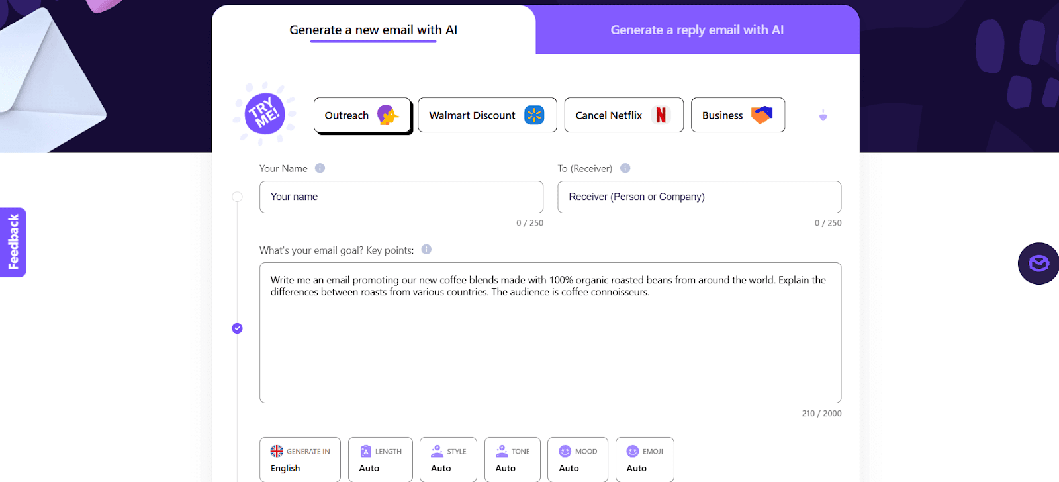Click the TRY ME! badge icon

coord(264,113)
